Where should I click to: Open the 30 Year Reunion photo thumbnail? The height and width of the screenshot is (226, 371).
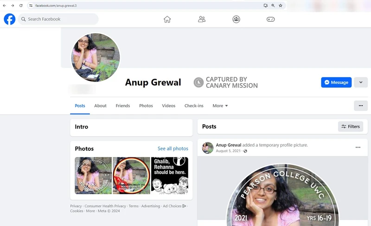93,175
